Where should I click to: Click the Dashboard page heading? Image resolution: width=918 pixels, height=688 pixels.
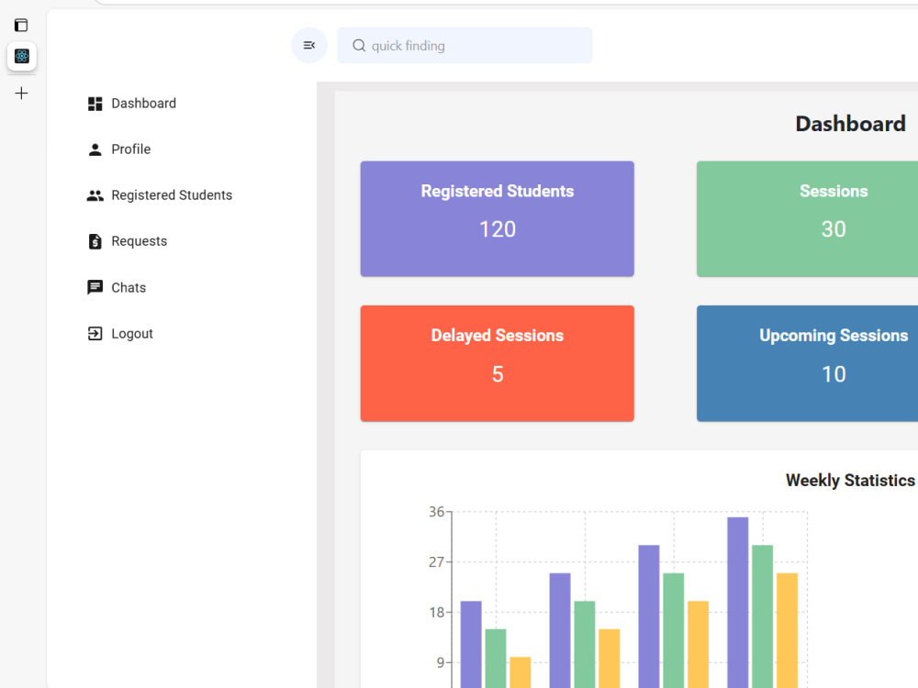(x=850, y=124)
